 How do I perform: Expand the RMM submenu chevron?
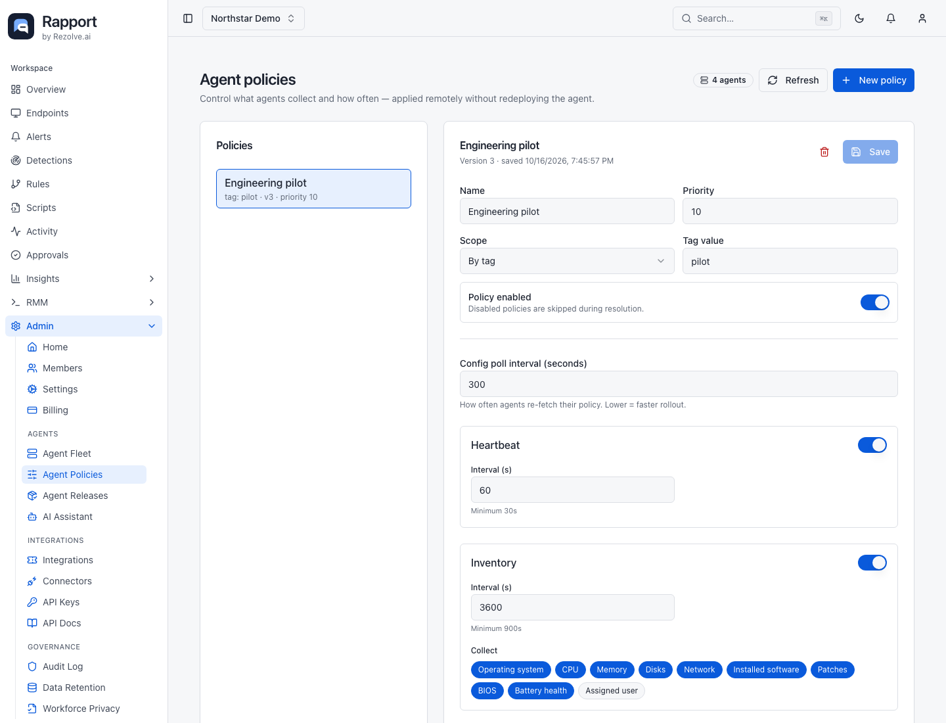click(x=152, y=302)
